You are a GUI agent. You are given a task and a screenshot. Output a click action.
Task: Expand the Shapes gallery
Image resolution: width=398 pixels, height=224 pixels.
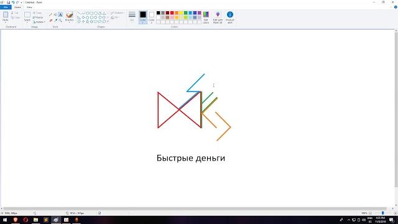pyautogui.click(x=108, y=22)
